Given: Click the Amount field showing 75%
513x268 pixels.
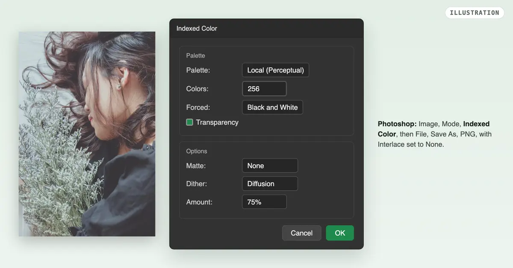Looking at the screenshot, I should tap(264, 202).
